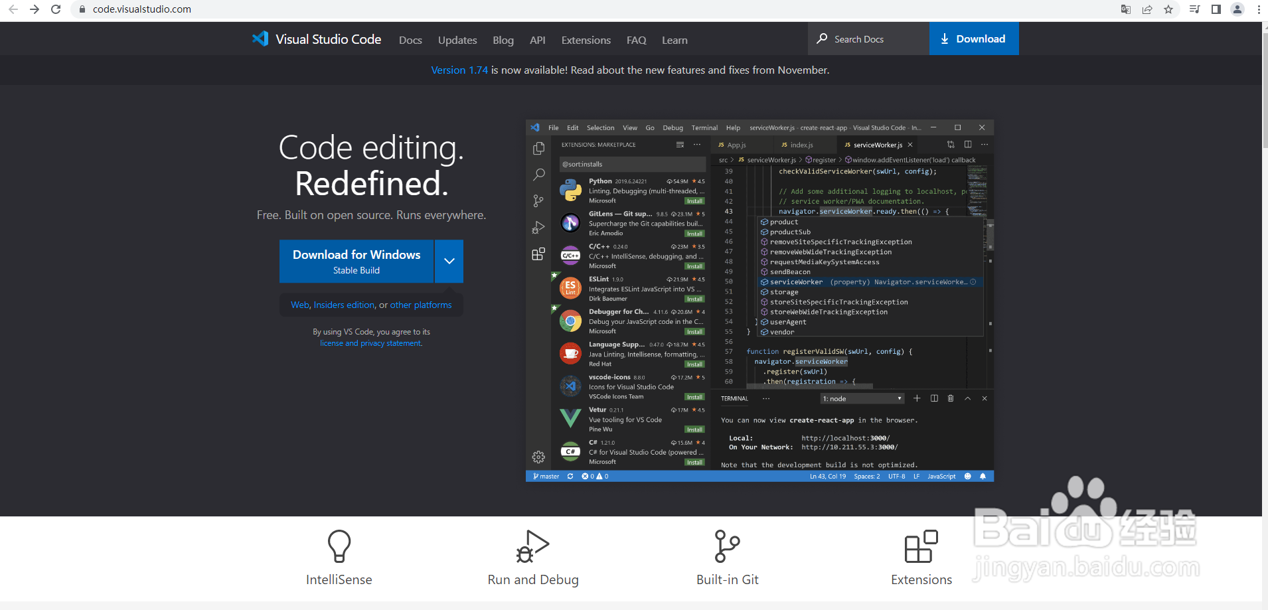This screenshot has width=1268, height=610.
Task: Go forward with the browser forward arrow
Action: [35, 9]
